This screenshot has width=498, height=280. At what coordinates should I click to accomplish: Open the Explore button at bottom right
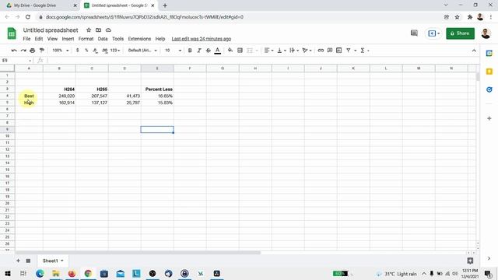pyautogui.click(x=470, y=261)
